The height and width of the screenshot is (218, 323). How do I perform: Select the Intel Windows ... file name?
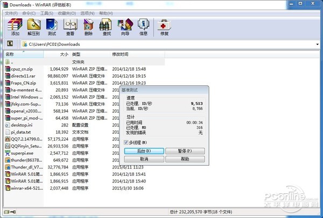[27, 97]
